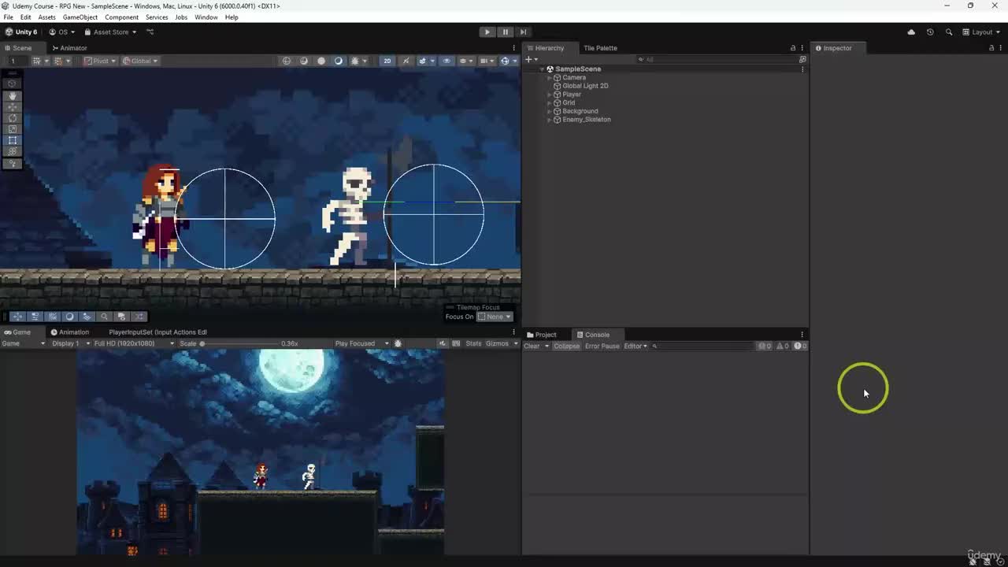Open the OS account dropdown

(62, 32)
